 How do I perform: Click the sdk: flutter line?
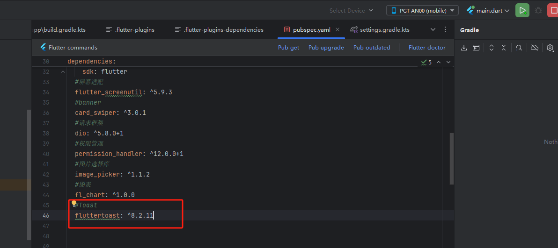coord(105,72)
